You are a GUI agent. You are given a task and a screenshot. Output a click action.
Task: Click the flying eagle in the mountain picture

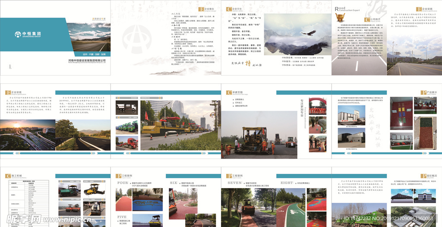tap(308, 33)
